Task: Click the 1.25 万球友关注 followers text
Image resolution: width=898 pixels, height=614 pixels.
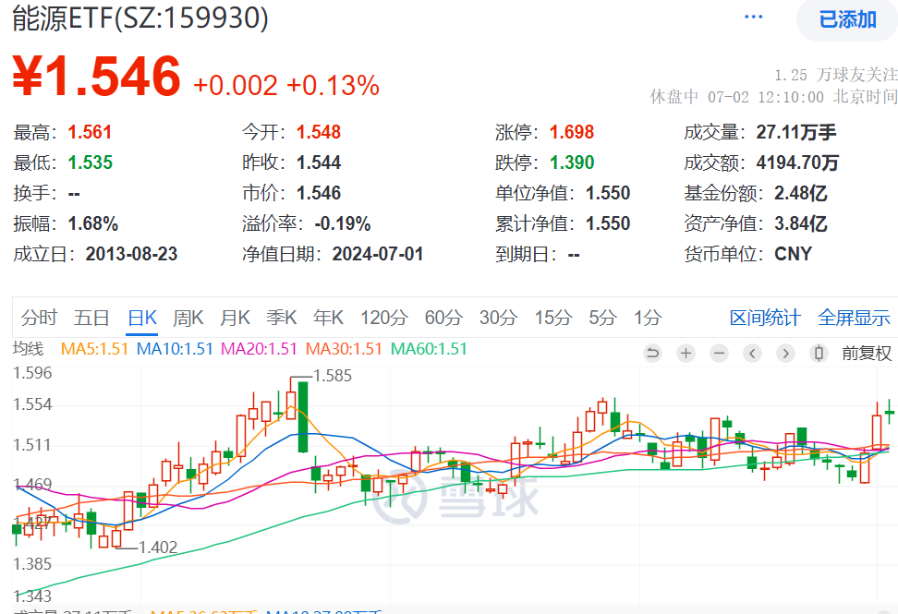Action: coord(835,75)
